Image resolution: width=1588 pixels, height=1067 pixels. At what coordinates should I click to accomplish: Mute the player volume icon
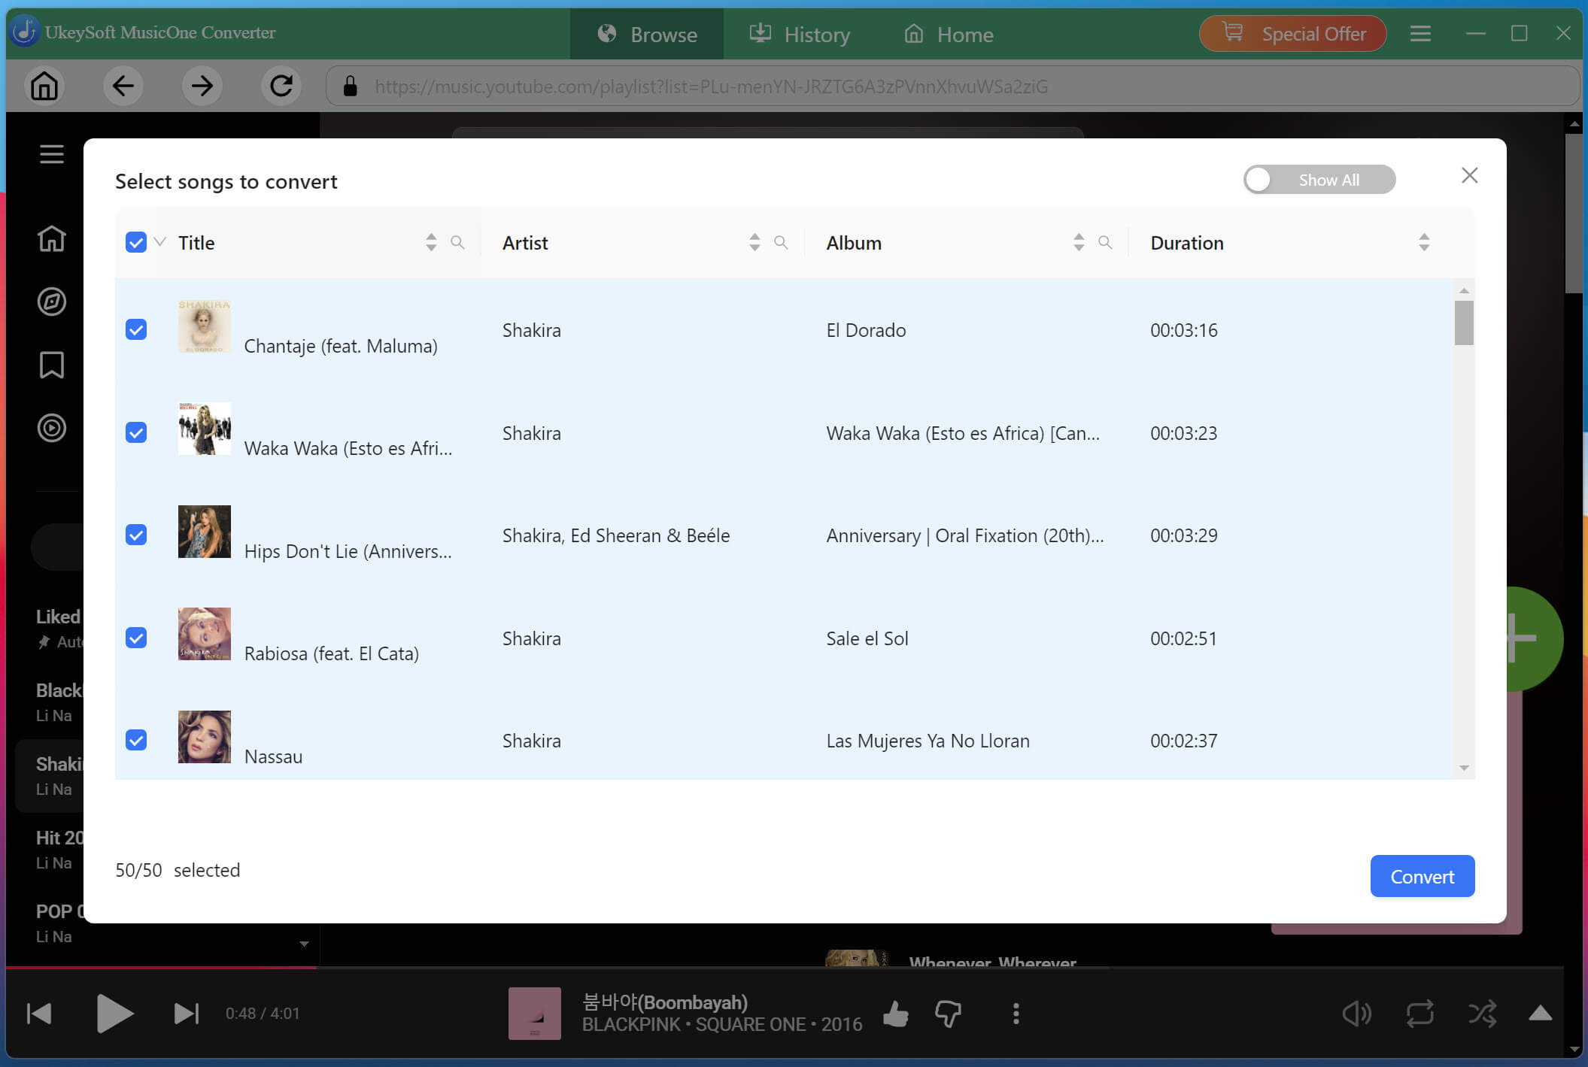(1356, 1014)
